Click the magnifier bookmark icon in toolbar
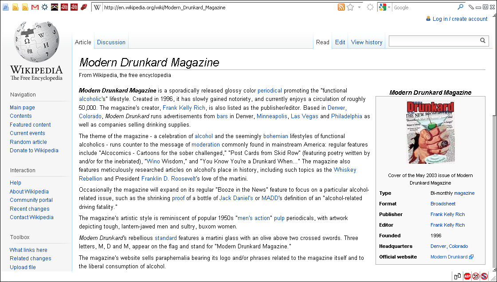 pos(5,7)
